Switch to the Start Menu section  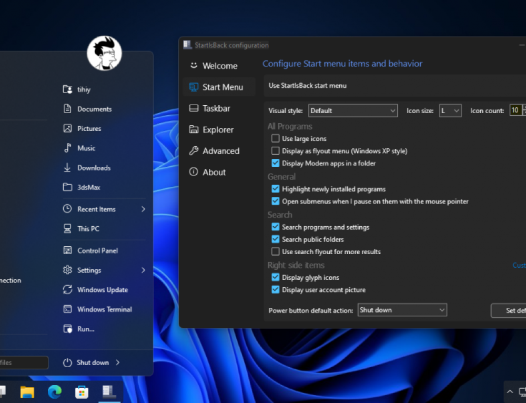tap(221, 87)
